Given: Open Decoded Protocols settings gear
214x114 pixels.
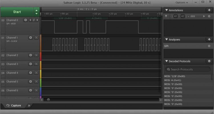Looking at the screenshot, I should [x=209, y=61].
